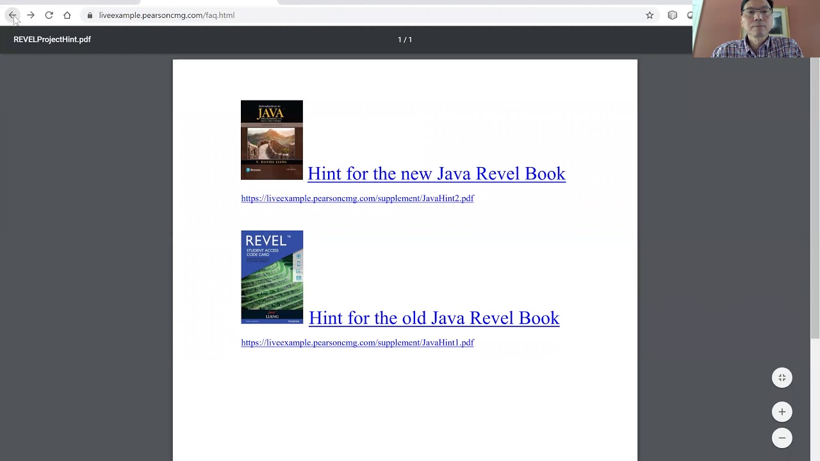The width and height of the screenshot is (820, 461).
Task: Reload the current page
Action: tap(49, 15)
